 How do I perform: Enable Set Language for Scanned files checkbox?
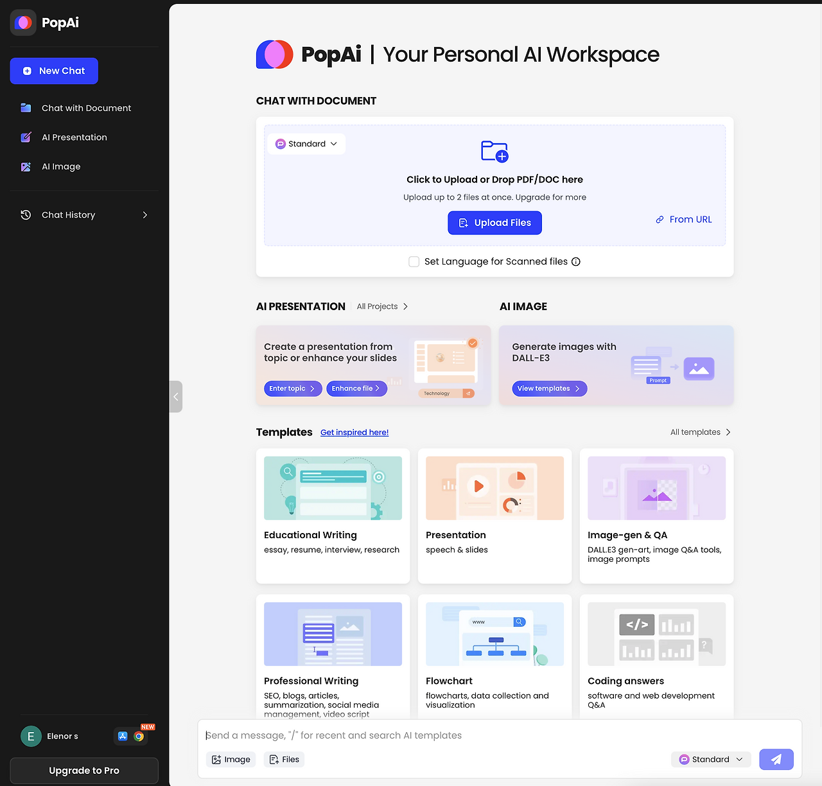(x=414, y=261)
